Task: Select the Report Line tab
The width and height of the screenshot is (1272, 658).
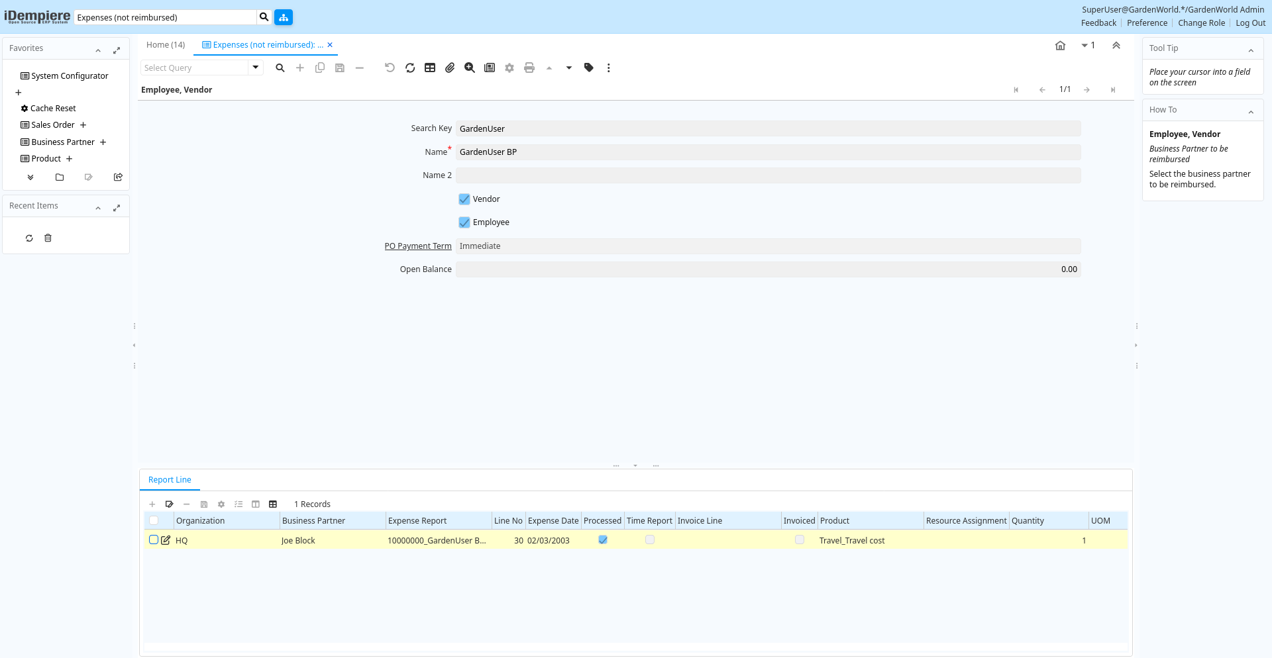Action: pyautogui.click(x=170, y=480)
